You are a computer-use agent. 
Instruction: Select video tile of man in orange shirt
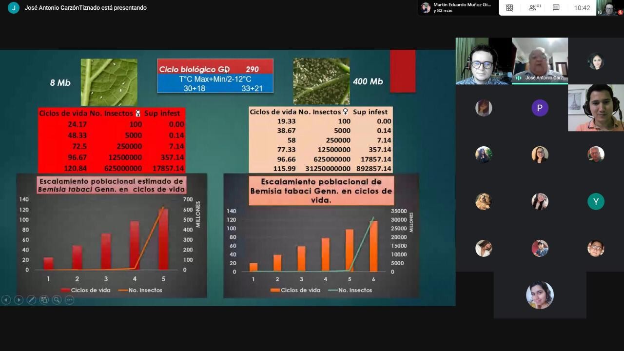tap(596, 108)
